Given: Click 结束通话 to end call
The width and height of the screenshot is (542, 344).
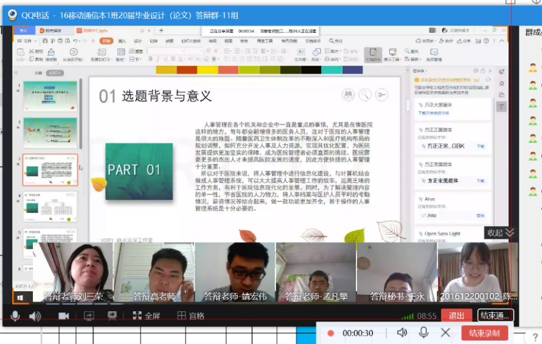Looking at the screenshot, I should coord(495,315).
